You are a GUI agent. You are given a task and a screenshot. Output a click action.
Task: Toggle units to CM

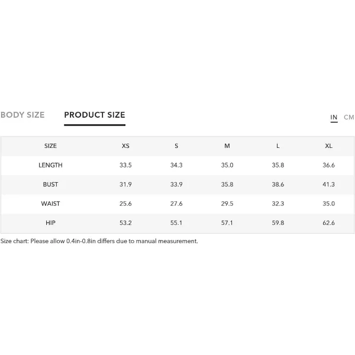pos(348,117)
